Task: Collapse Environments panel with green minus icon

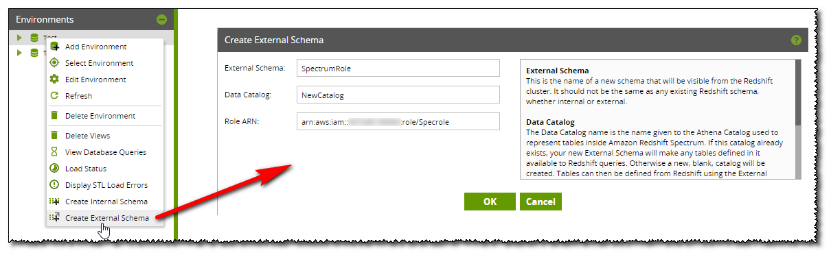Action: (161, 20)
